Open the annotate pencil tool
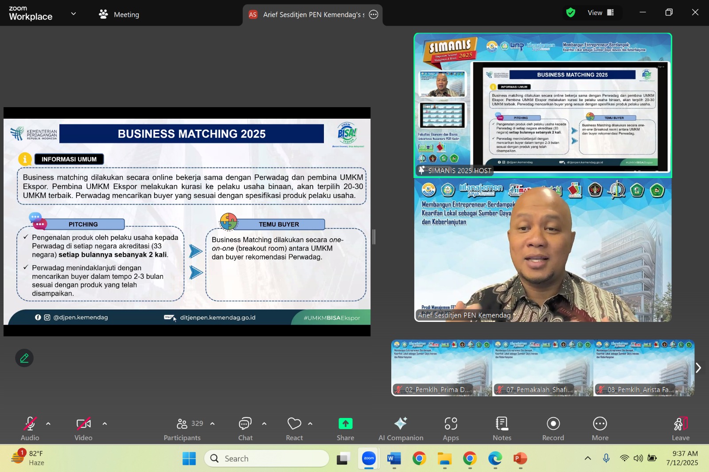 point(24,358)
